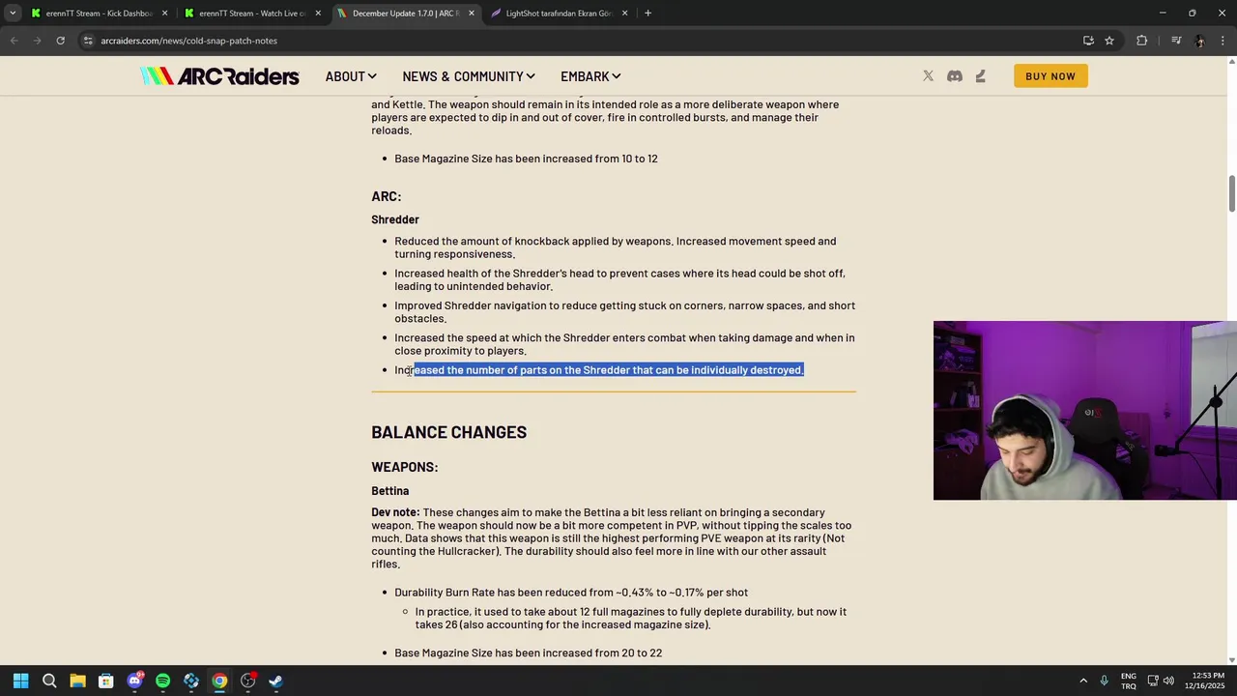Open the Chrome profile avatar

(x=1199, y=41)
